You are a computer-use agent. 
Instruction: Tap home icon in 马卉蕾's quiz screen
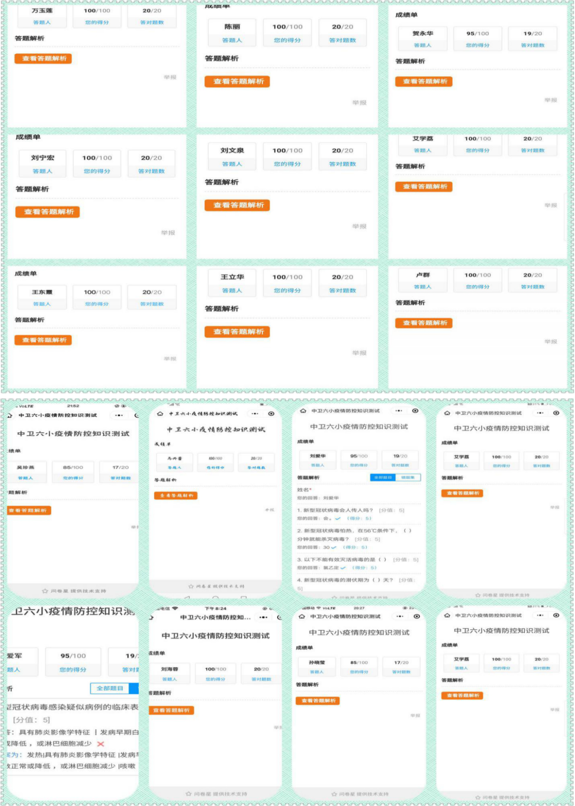160,414
